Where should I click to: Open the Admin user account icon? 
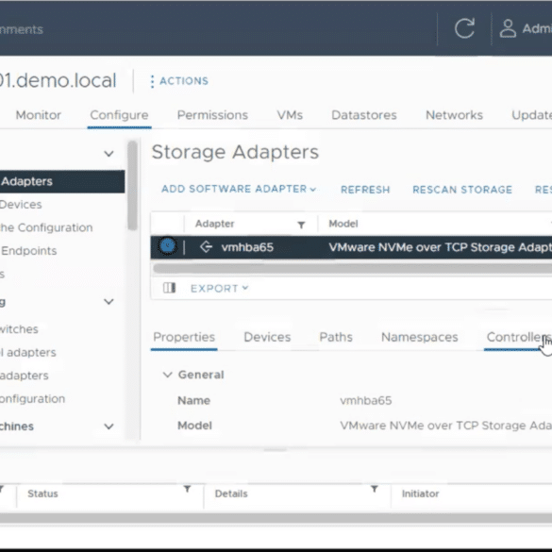click(508, 29)
